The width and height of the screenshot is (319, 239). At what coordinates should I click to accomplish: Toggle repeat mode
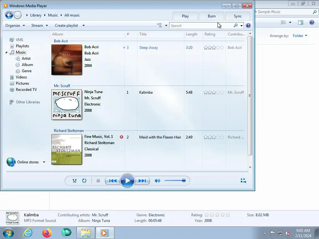click(x=84, y=180)
